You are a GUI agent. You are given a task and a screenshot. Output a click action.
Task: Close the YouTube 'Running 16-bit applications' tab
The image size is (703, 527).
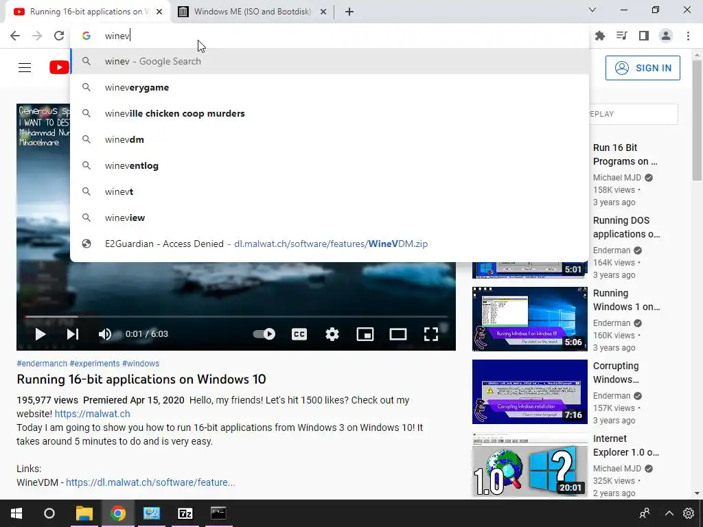(159, 12)
